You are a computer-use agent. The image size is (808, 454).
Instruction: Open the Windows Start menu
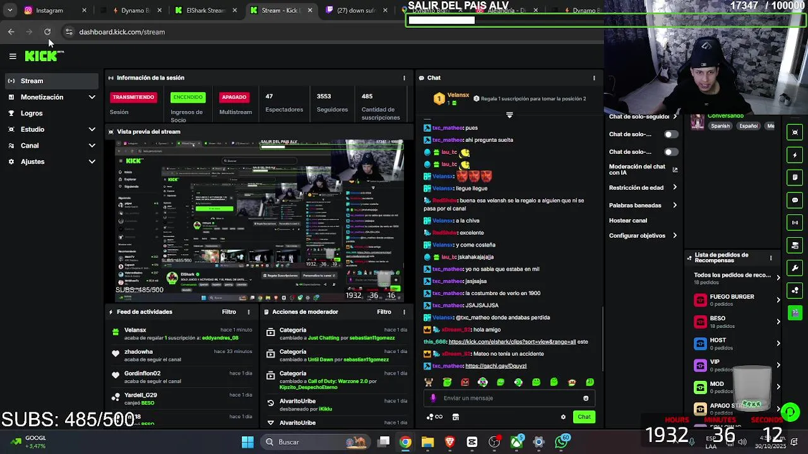click(x=247, y=442)
